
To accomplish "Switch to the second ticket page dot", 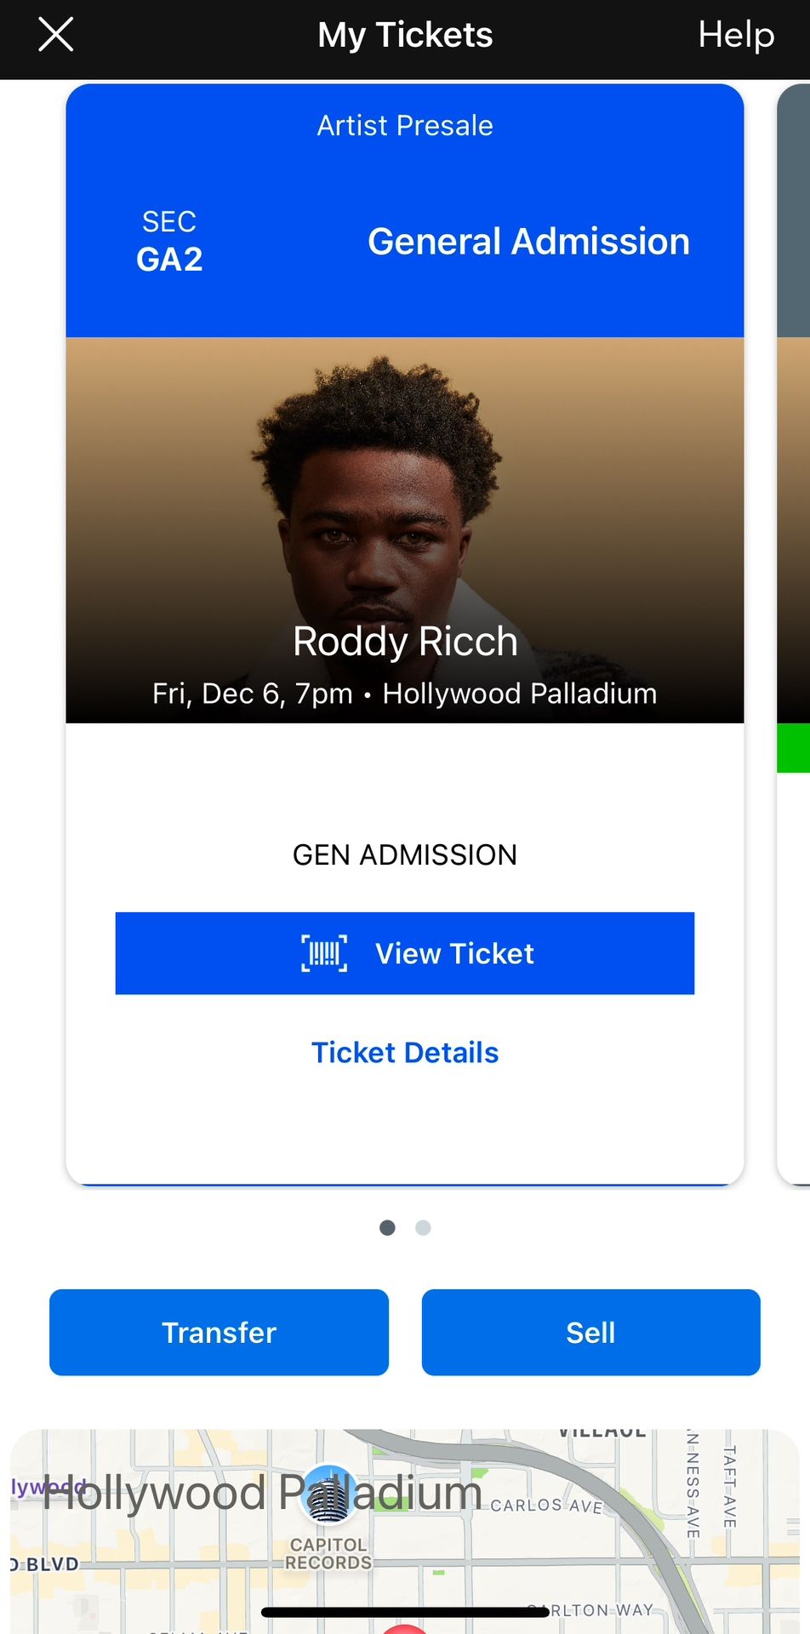I will pos(423,1227).
